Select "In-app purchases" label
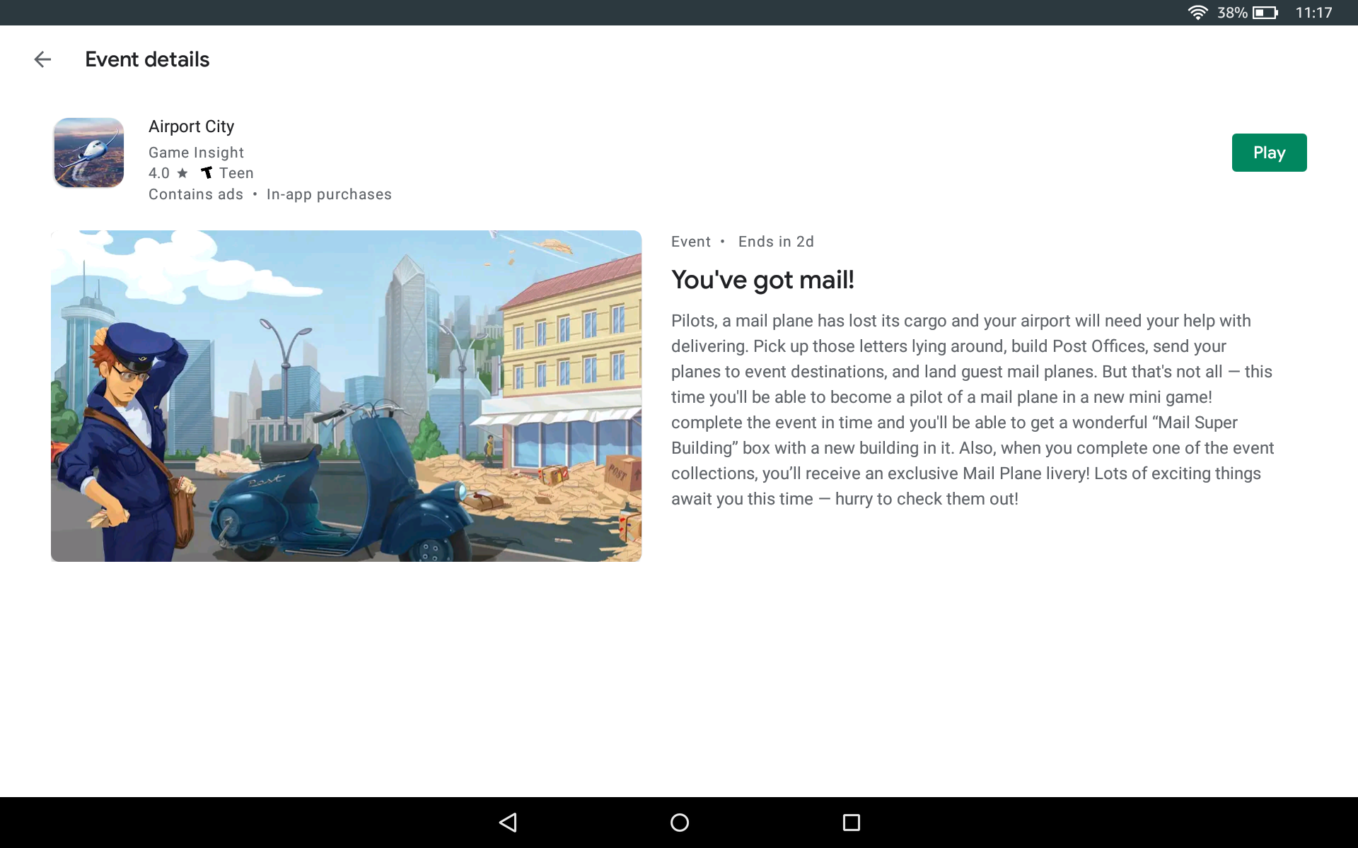The height and width of the screenshot is (848, 1358). click(x=329, y=194)
